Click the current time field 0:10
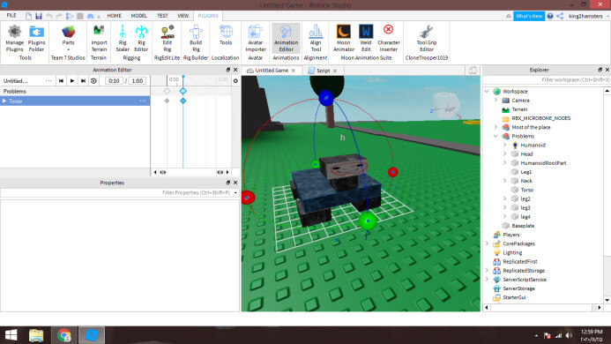The width and height of the screenshot is (611, 344). click(114, 81)
